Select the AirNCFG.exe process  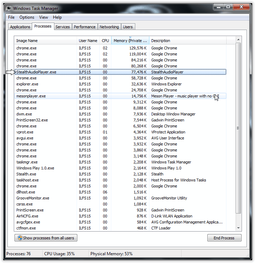tap(120, 216)
